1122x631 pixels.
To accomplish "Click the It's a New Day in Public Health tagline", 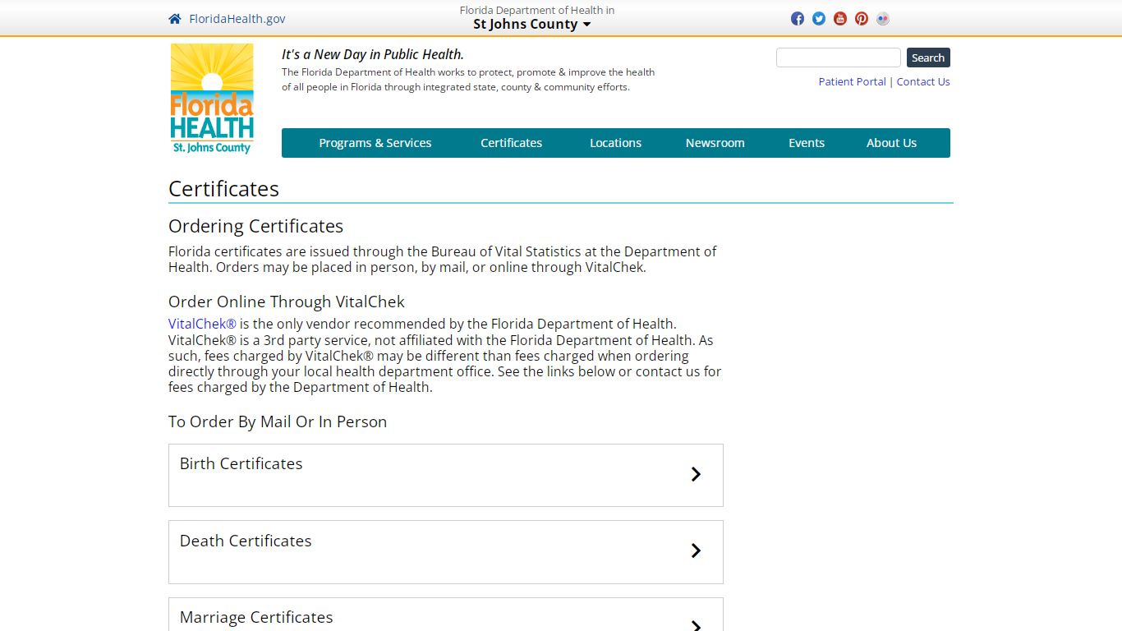I will pyautogui.click(x=373, y=54).
